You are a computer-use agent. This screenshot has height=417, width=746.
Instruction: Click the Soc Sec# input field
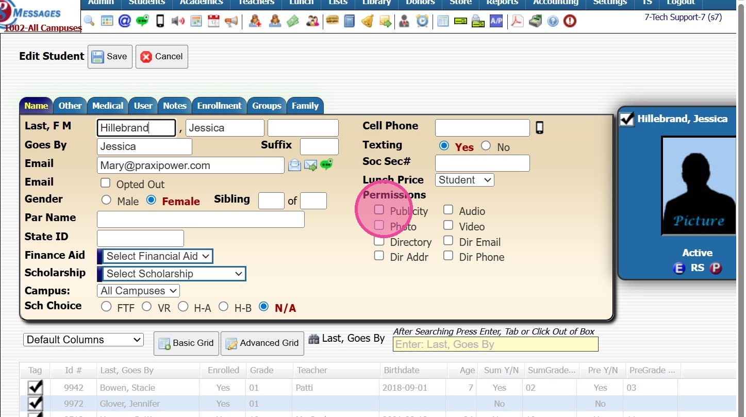pos(482,163)
